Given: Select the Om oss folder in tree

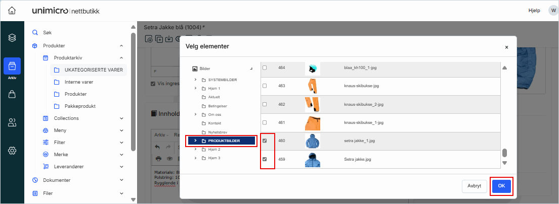Looking at the screenshot, I should tap(215, 114).
